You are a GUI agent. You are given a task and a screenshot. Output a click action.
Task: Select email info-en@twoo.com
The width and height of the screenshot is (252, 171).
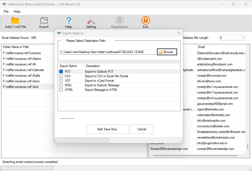click(209, 81)
